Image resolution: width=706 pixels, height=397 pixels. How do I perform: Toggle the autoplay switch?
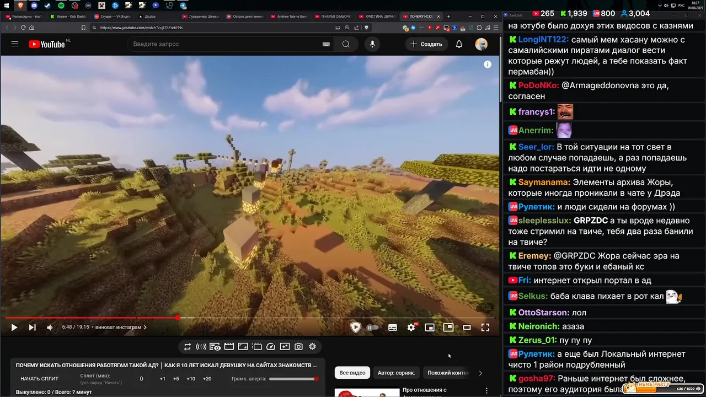pyautogui.click(x=373, y=328)
